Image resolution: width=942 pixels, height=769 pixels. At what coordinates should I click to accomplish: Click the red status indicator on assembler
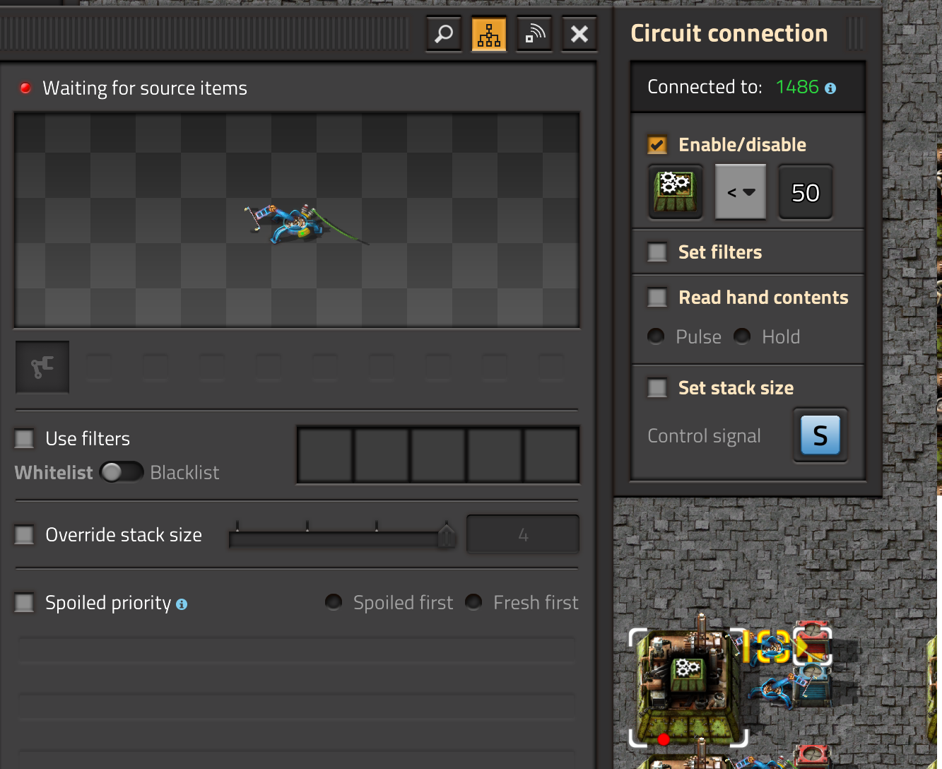click(663, 739)
